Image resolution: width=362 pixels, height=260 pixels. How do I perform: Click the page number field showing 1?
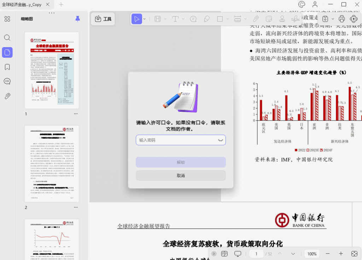[x=256, y=254]
